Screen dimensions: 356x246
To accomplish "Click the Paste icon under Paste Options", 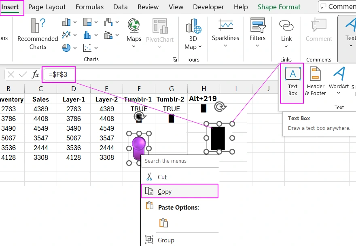I will (163, 223).
